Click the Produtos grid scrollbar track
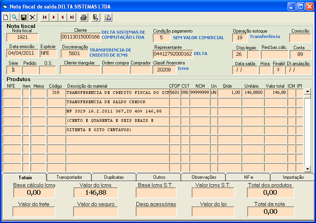The width and height of the screenshot is (316, 223). coord(307,132)
